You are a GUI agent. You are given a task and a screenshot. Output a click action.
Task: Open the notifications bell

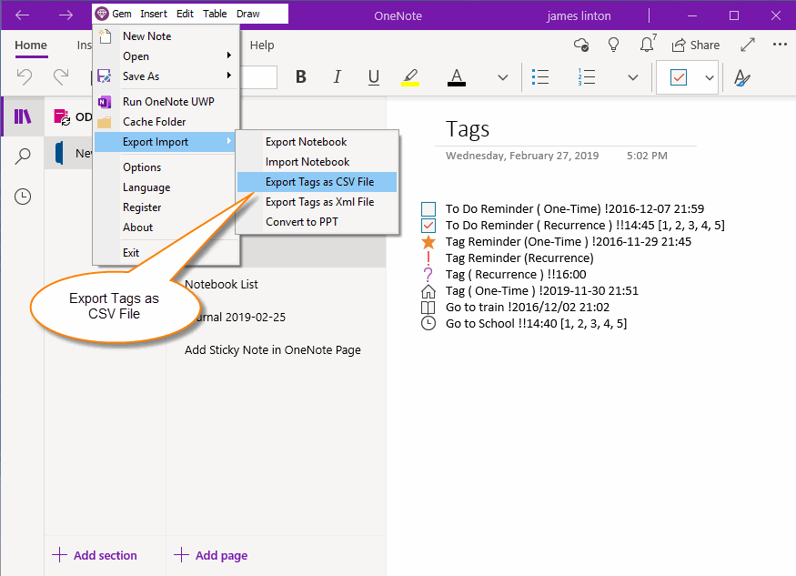coord(647,45)
